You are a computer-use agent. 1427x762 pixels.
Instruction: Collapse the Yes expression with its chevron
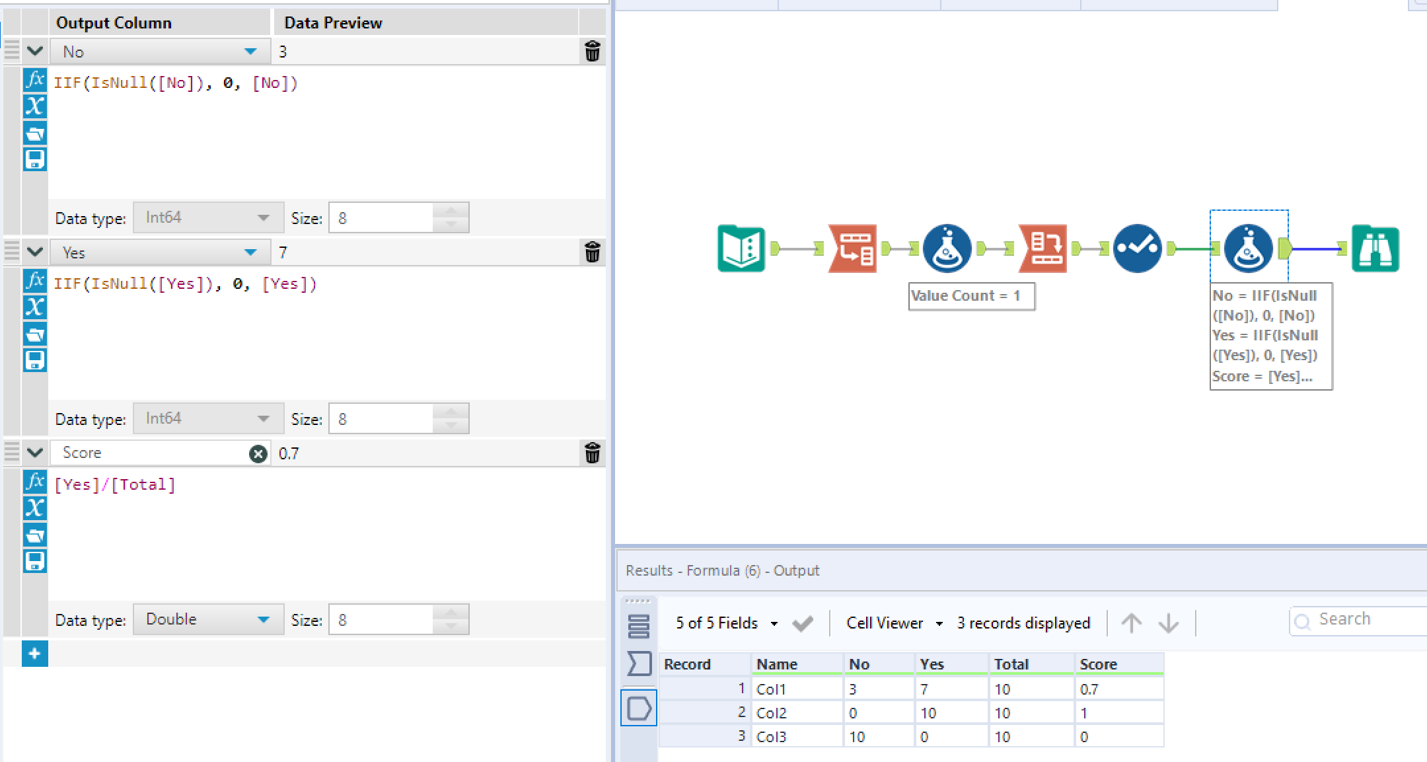[35, 252]
